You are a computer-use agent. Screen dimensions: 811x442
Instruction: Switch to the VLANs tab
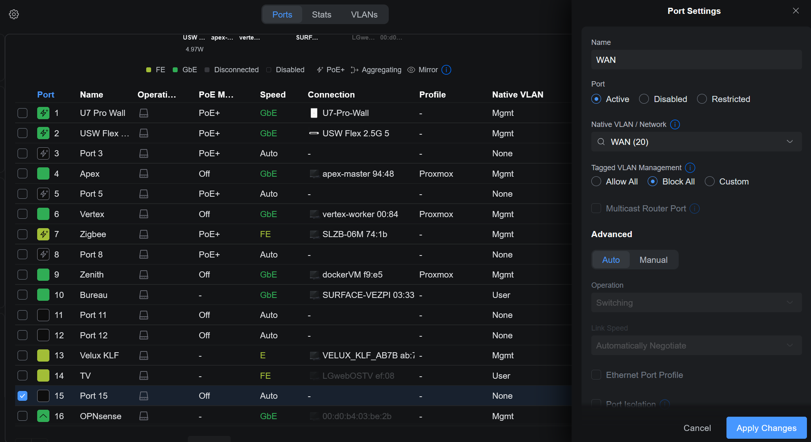click(364, 15)
